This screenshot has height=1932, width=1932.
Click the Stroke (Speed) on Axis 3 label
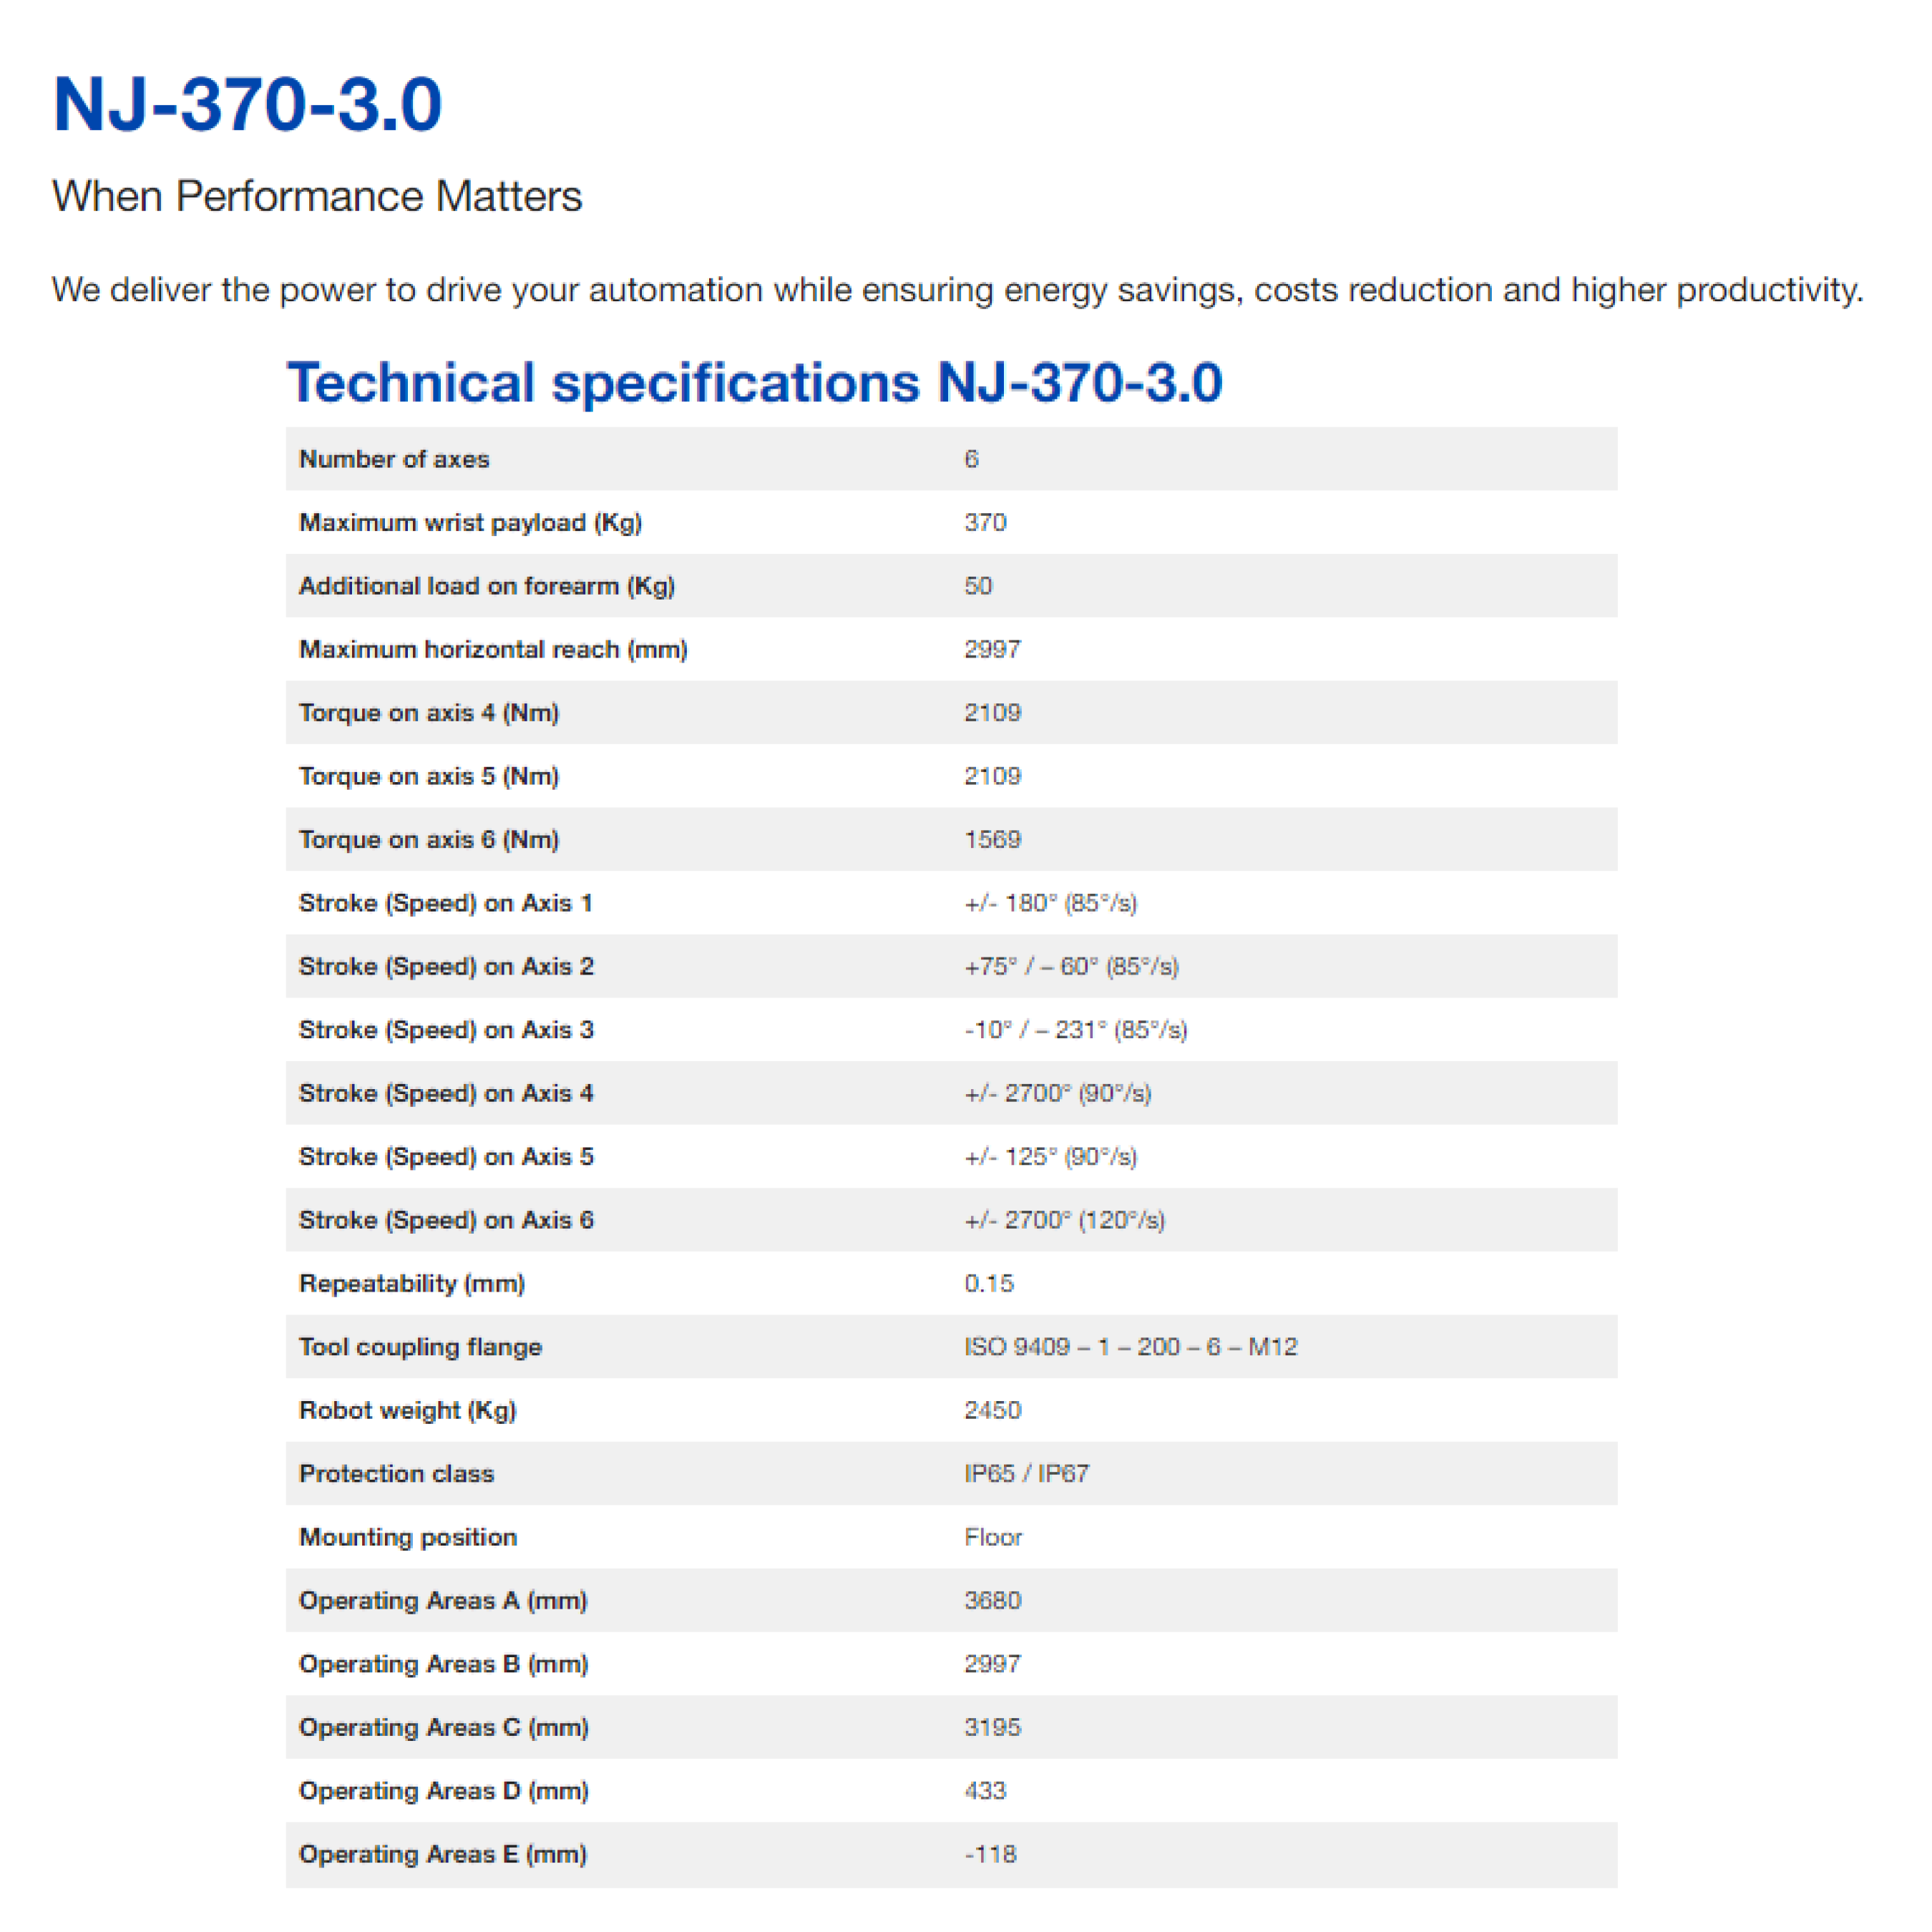click(x=446, y=1030)
